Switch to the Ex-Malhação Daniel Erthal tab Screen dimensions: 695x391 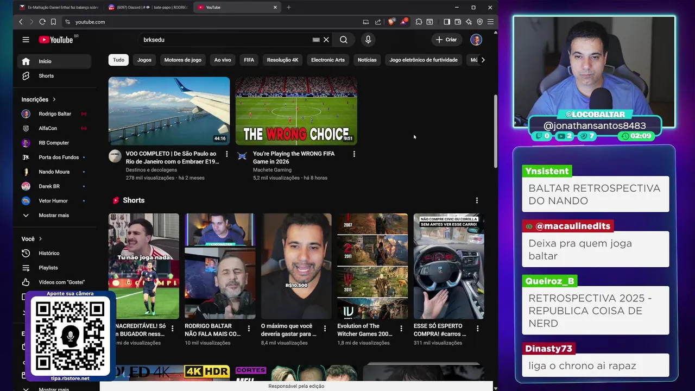point(59,7)
